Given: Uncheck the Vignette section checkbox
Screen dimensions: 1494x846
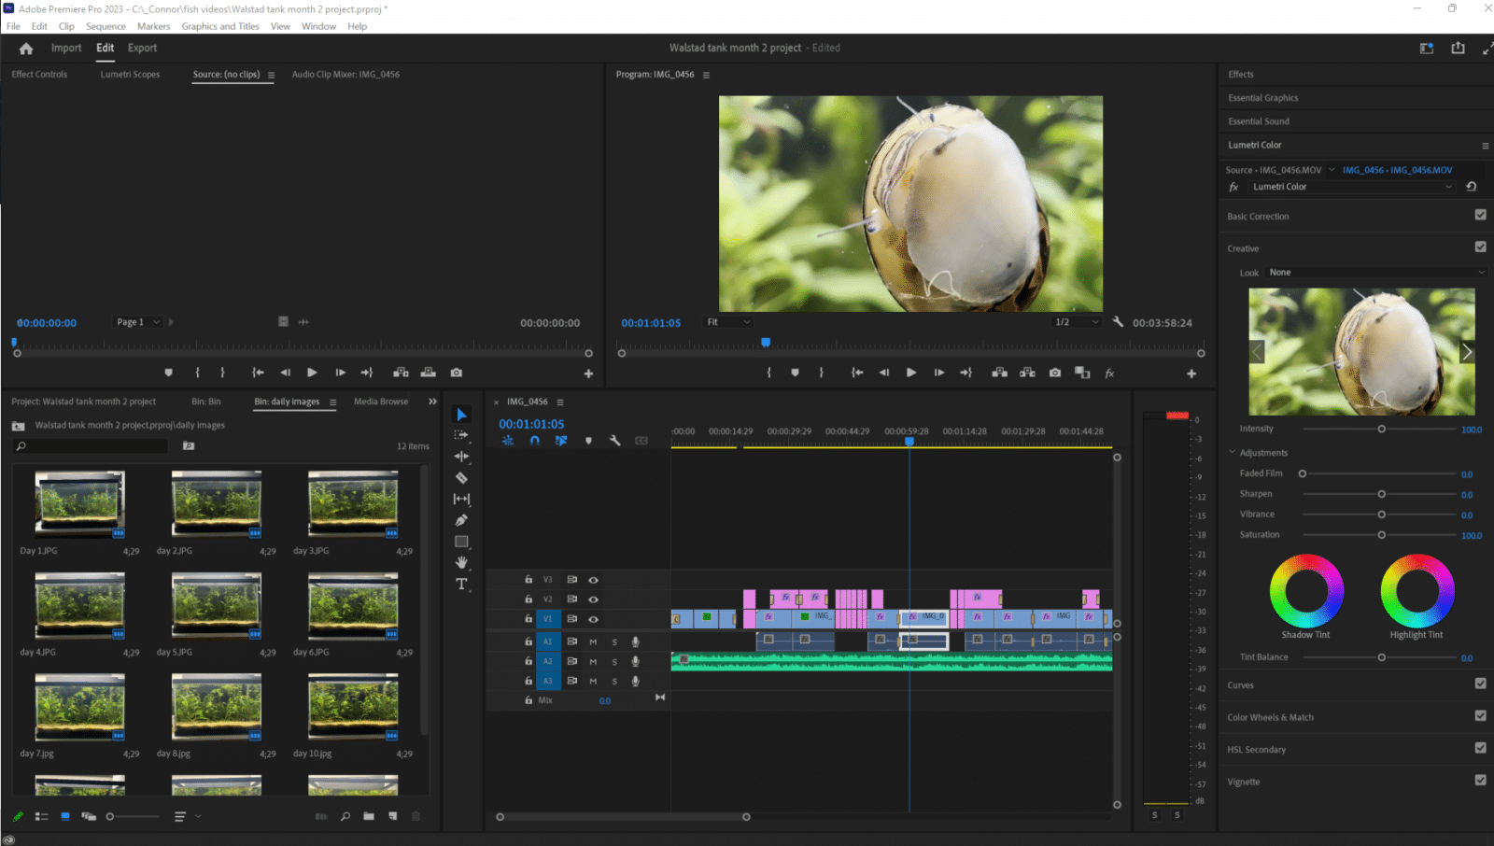Looking at the screenshot, I should 1480,780.
